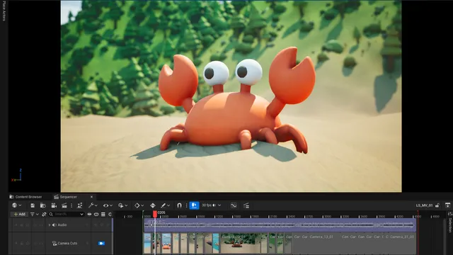Click the 3000 mark on time ruler
Viewport: 453px width, 255px height.
327,216
